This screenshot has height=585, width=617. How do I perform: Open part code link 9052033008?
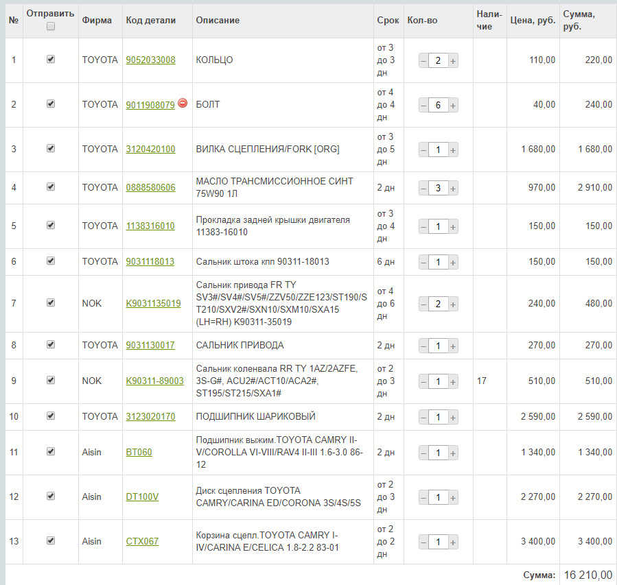coord(151,60)
